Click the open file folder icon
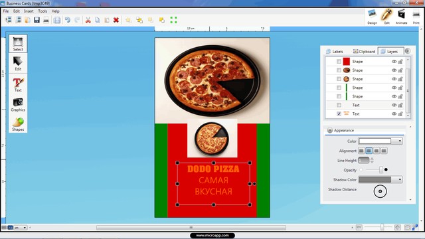Viewport: 425px width, 239px height. [27, 20]
